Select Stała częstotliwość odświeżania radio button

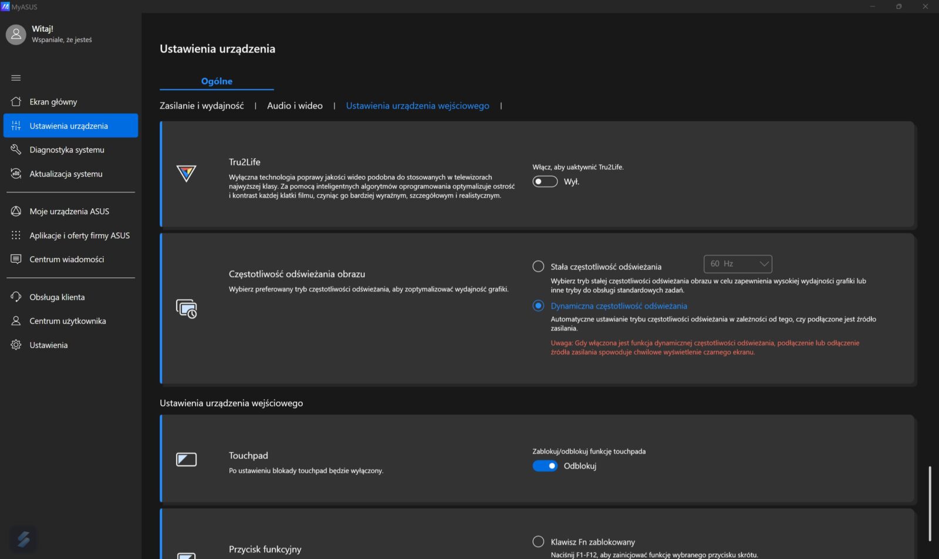(x=538, y=266)
